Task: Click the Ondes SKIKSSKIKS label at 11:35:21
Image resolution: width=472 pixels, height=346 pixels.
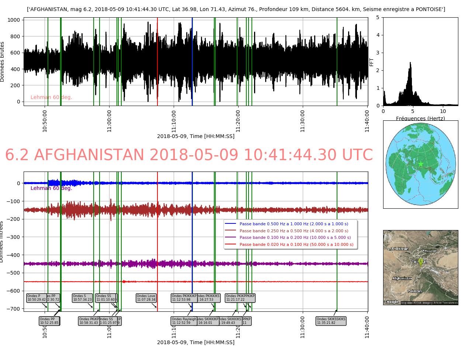Action: pos(331,321)
